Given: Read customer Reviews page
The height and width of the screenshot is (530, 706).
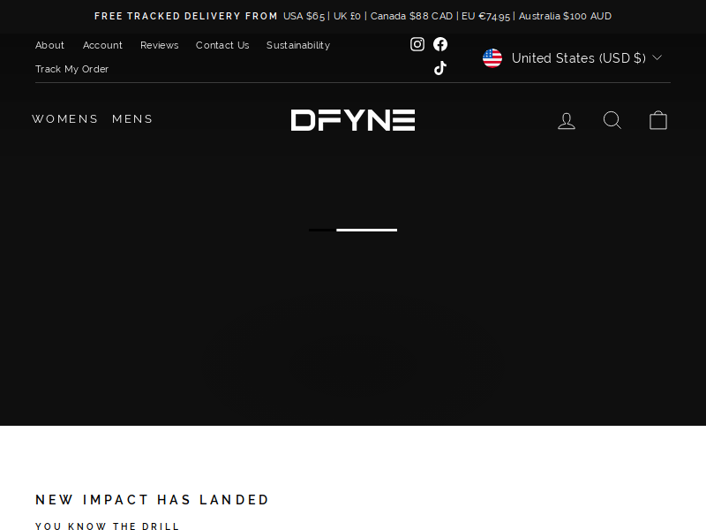Looking at the screenshot, I should (159, 45).
